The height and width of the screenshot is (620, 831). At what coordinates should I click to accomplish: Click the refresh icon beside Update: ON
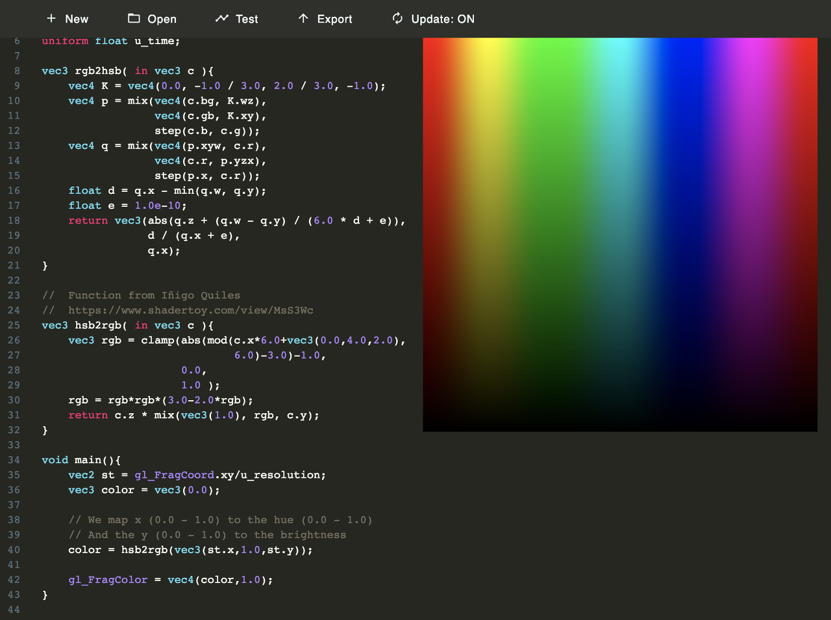[397, 19]
